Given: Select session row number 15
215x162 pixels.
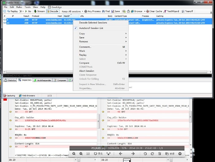Looking at the screenshot, I should tap(107, 23).
